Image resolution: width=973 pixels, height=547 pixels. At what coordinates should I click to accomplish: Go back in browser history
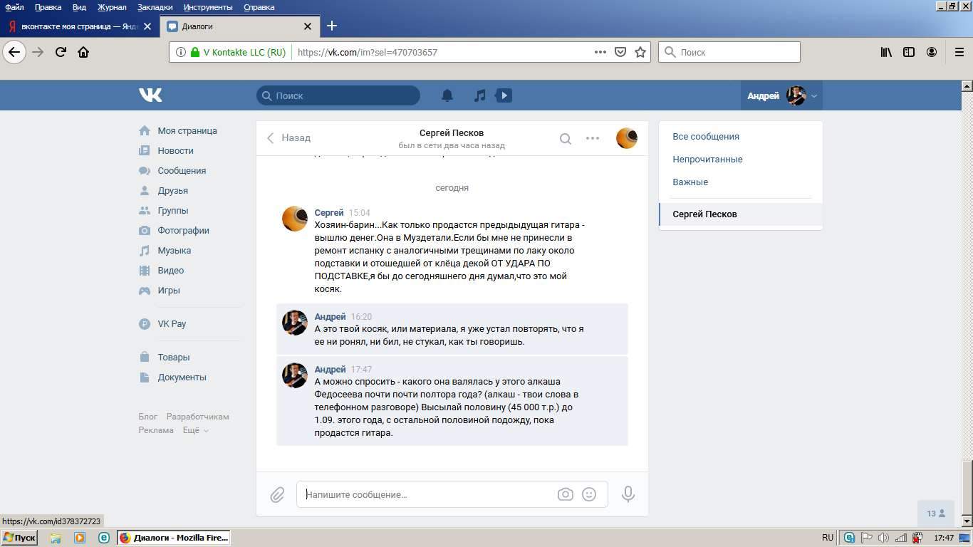tap(14, 52)
